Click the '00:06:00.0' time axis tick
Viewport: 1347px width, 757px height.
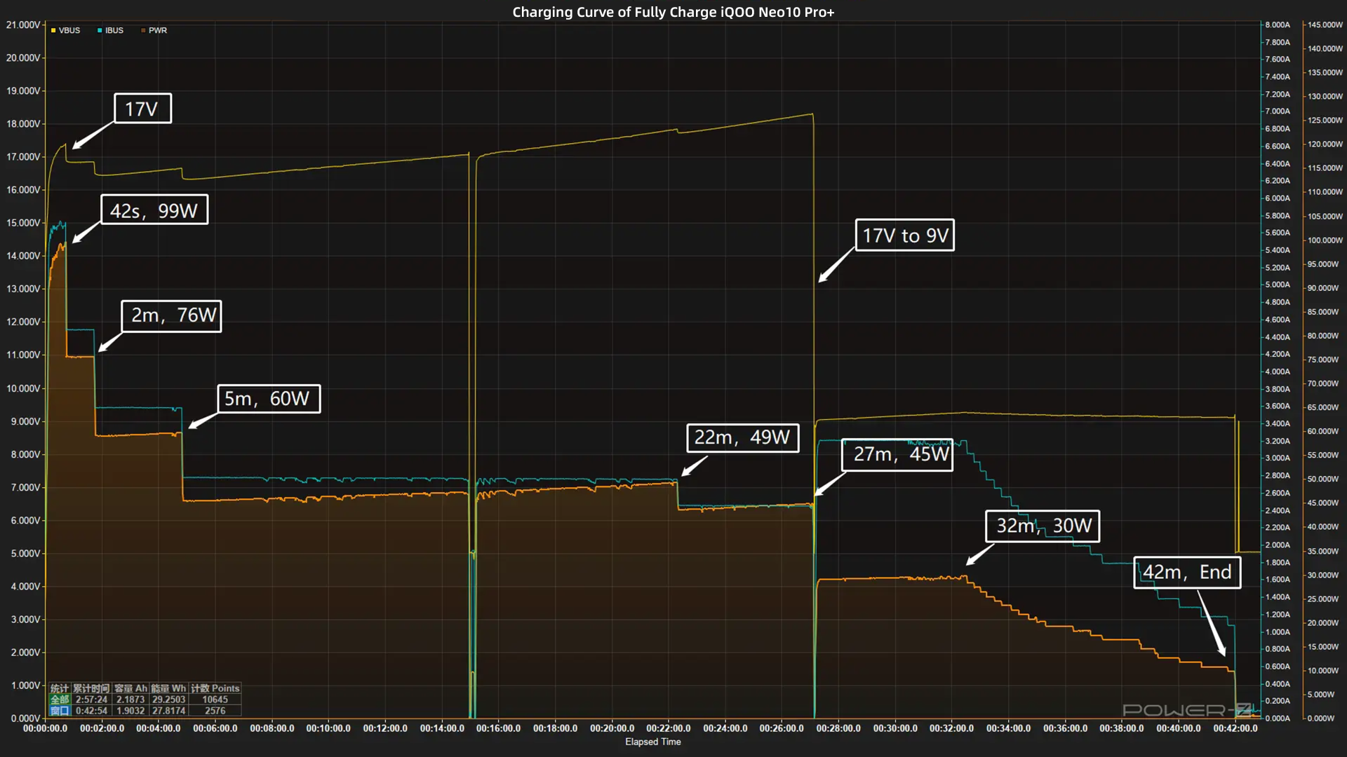215,728
